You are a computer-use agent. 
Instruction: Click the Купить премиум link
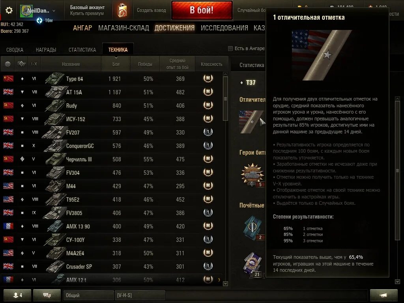pyautogui.click(x=87, y=13)
